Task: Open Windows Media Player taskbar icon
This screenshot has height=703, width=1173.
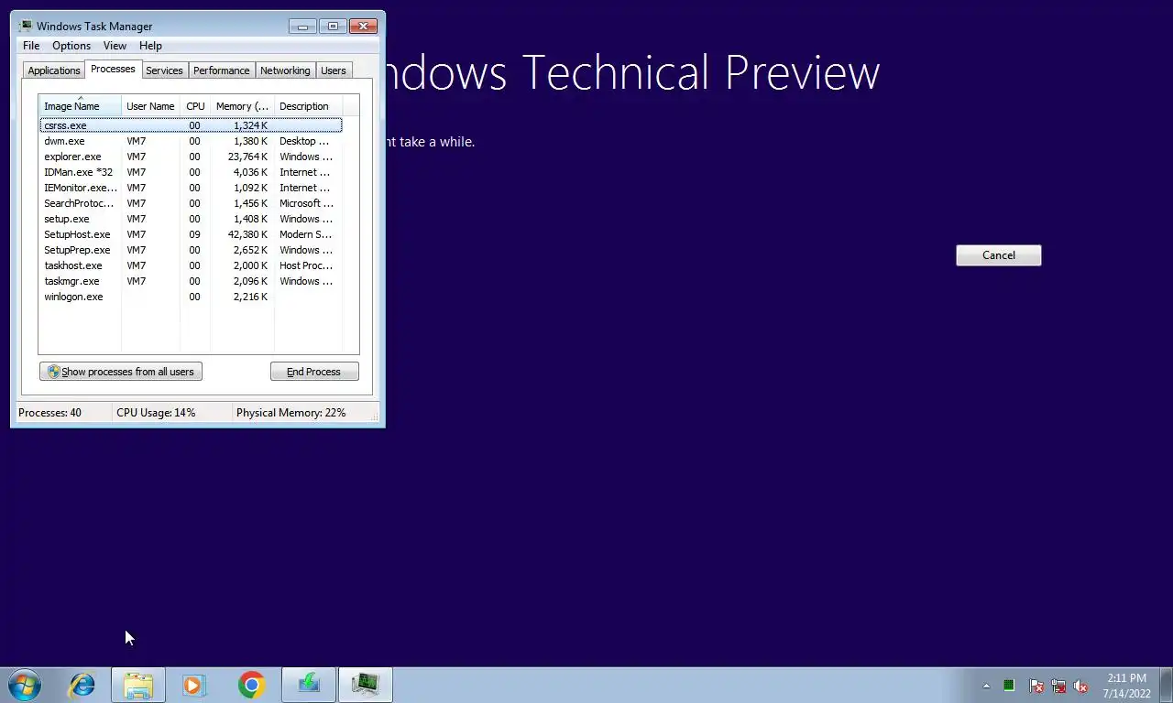Action: tap(194, 685)
